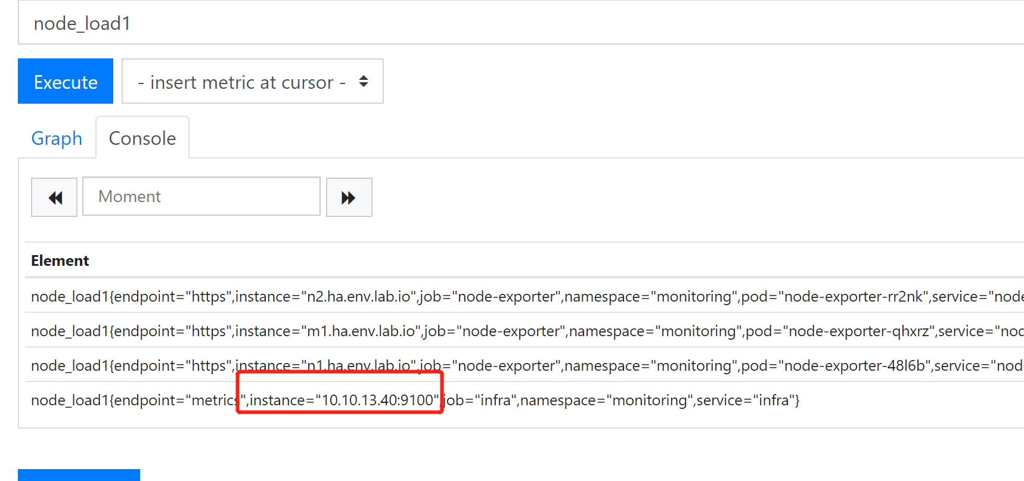Switch to the Graph tab

click(x=57, y=138)
